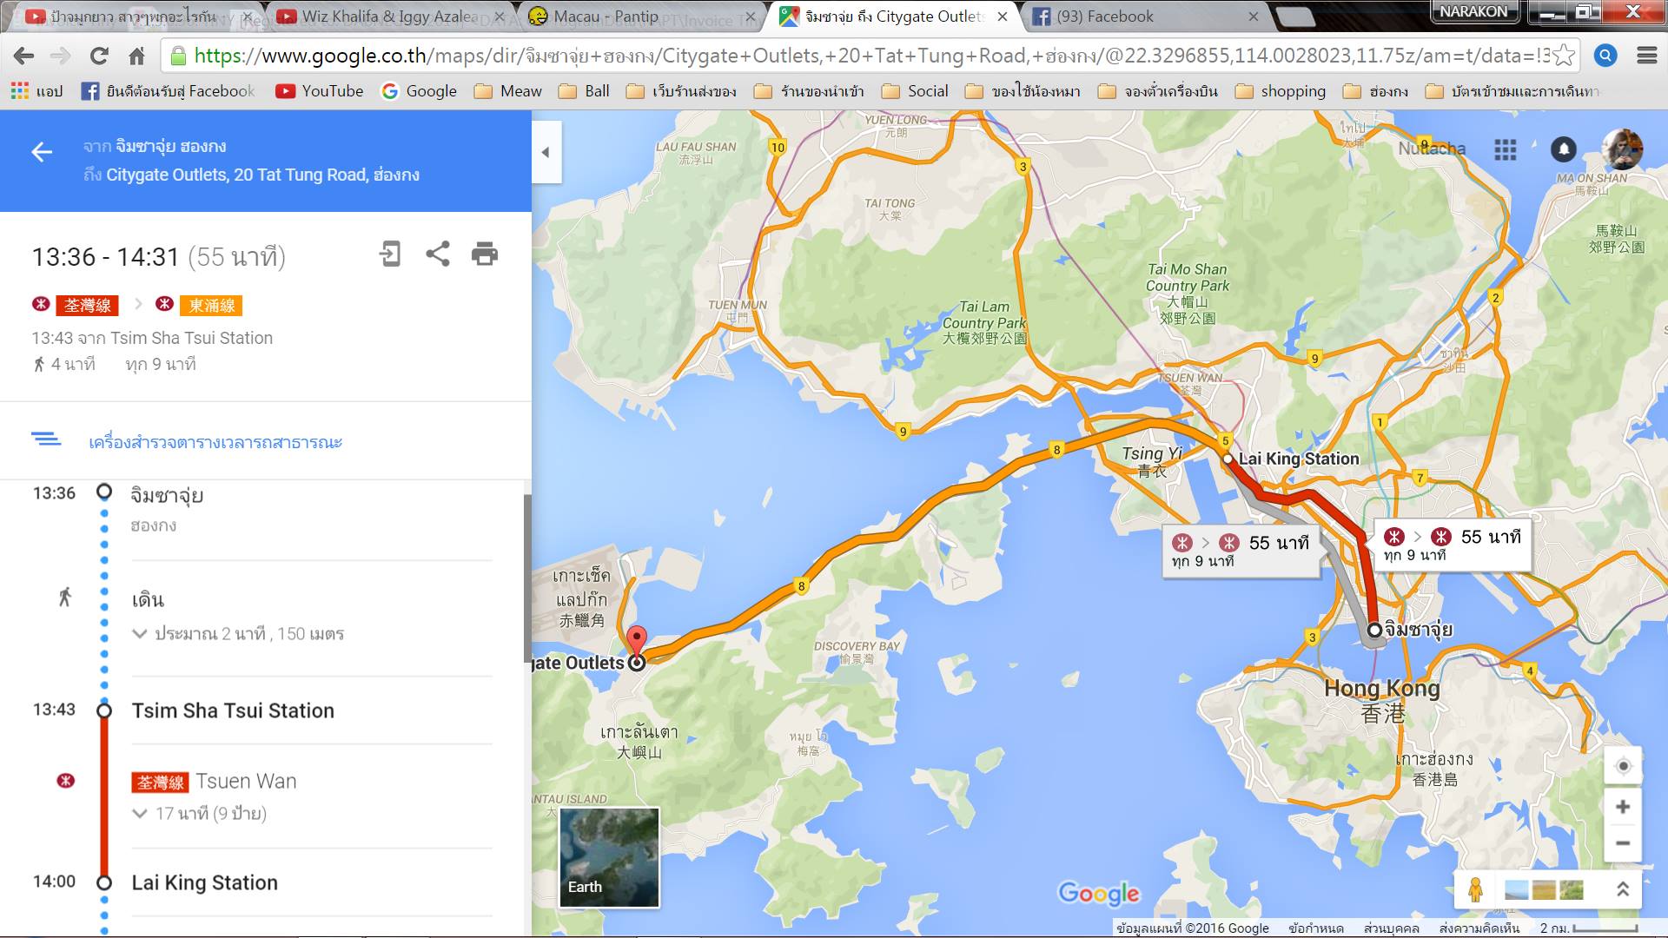Select the Tsim Sha Tsui Station step
Viewport: 1668px width, 938px height.
point(233,710)
